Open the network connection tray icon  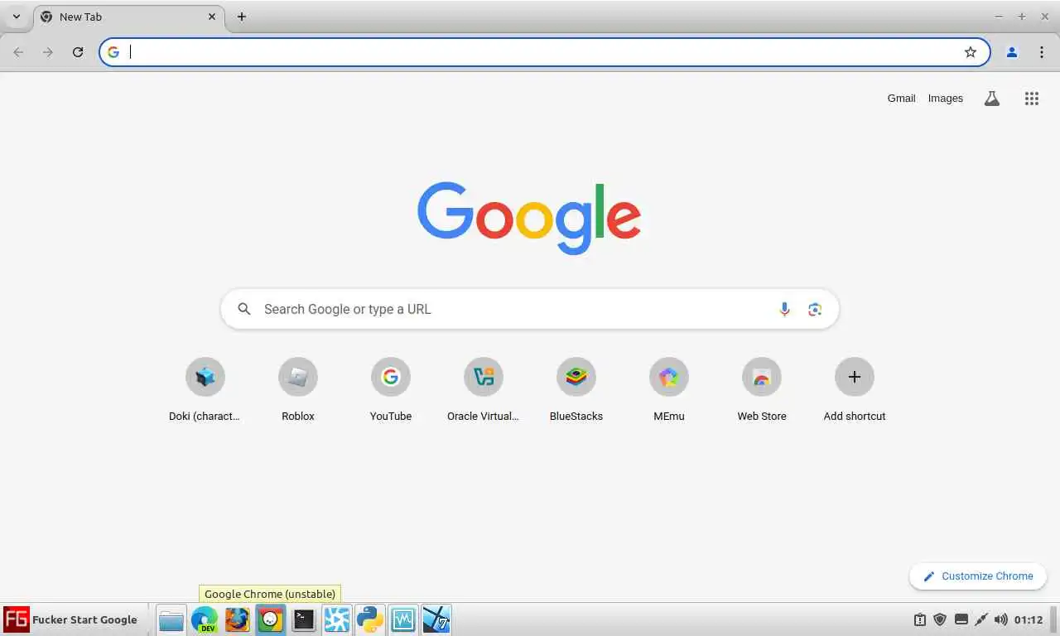981,619
